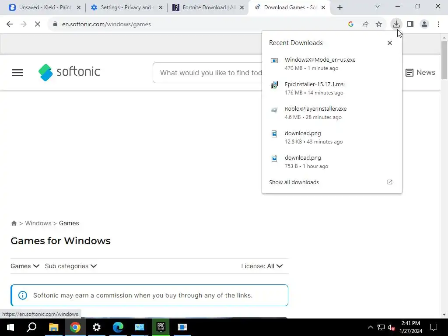Click the external link icon beside Show all downloads
Screen dimensions: 448x336
point(390,182)
